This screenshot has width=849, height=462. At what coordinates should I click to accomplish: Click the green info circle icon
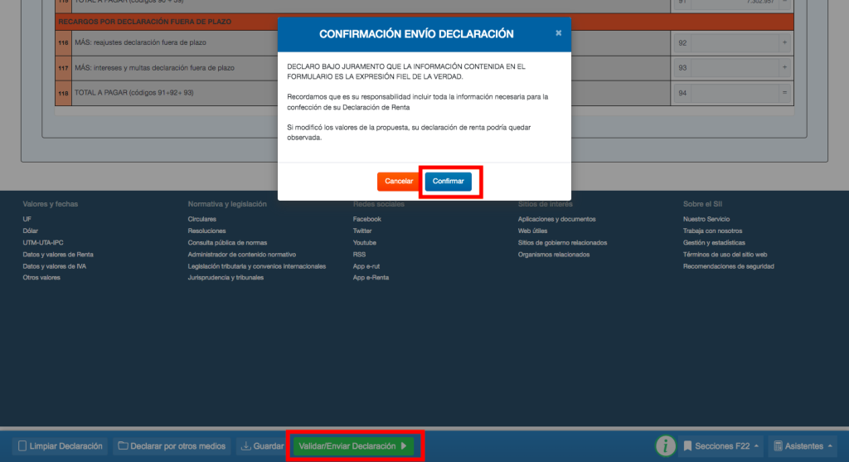(x=666, y=446)
